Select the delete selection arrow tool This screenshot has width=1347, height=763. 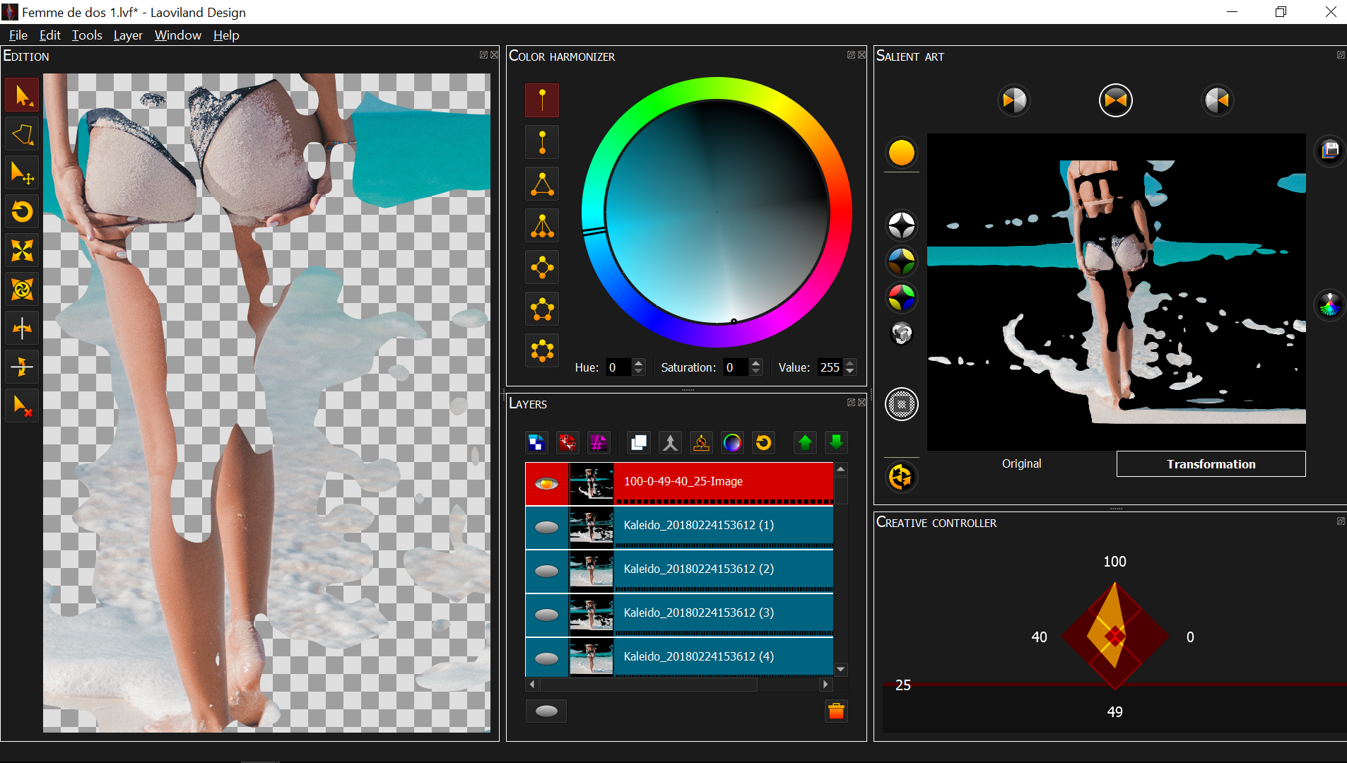tap(22, 406)
